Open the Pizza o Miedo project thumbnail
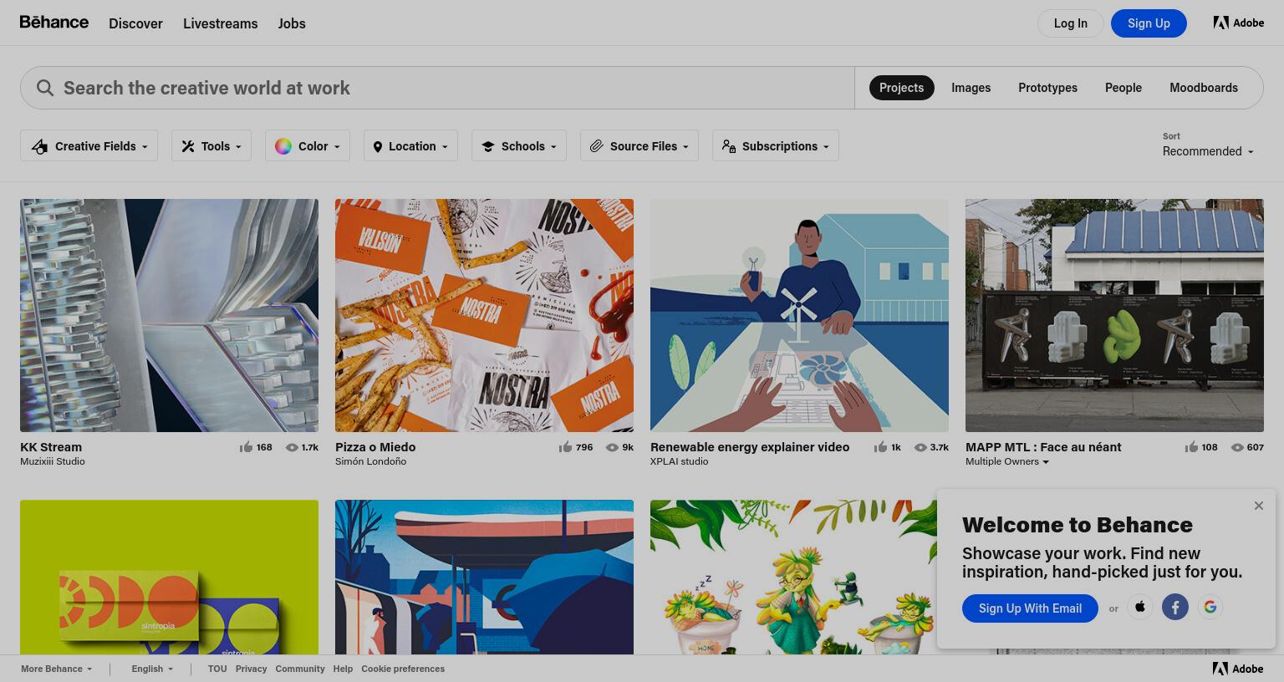1284x682 pixels. click(484, 315)
